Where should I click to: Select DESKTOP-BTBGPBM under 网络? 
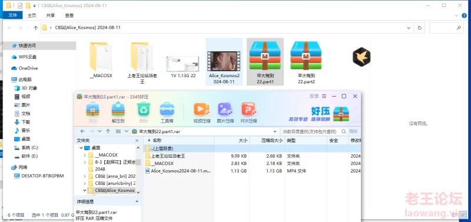point(39,175)
